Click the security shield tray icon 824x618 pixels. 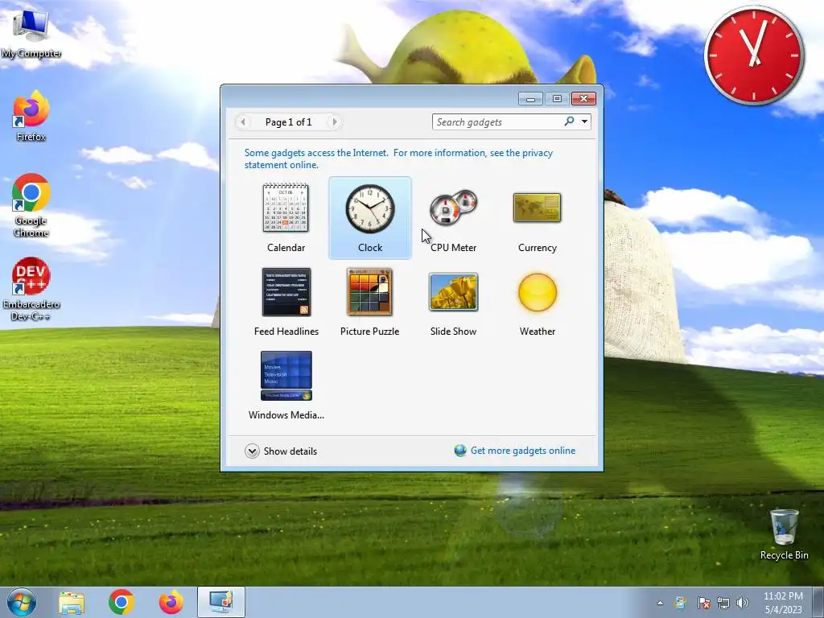pos(681,603)
